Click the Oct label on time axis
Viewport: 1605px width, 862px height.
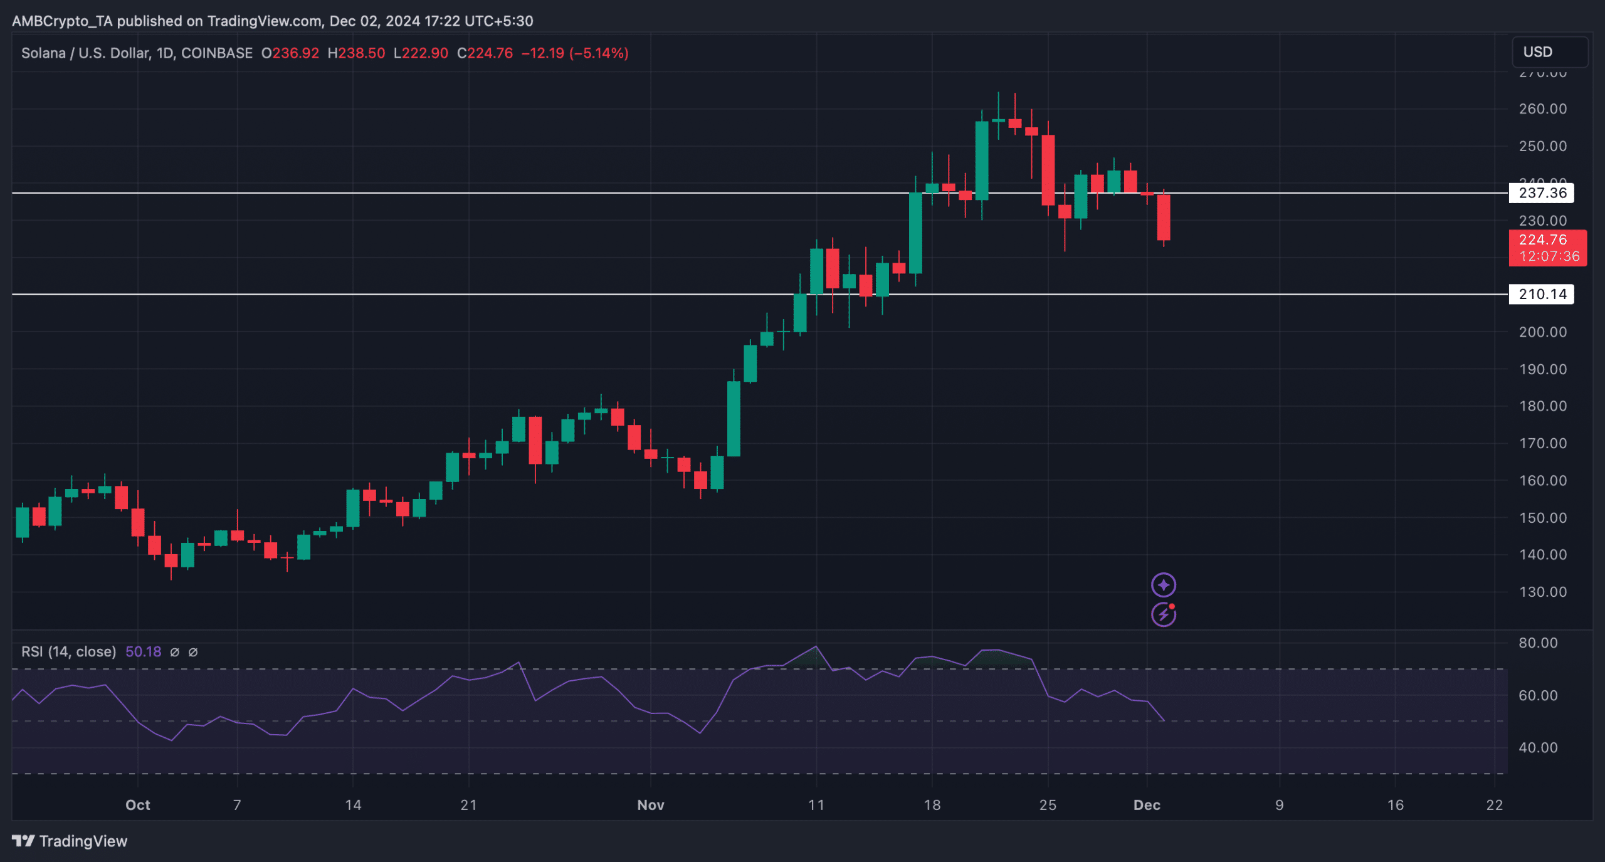(138, 805)
